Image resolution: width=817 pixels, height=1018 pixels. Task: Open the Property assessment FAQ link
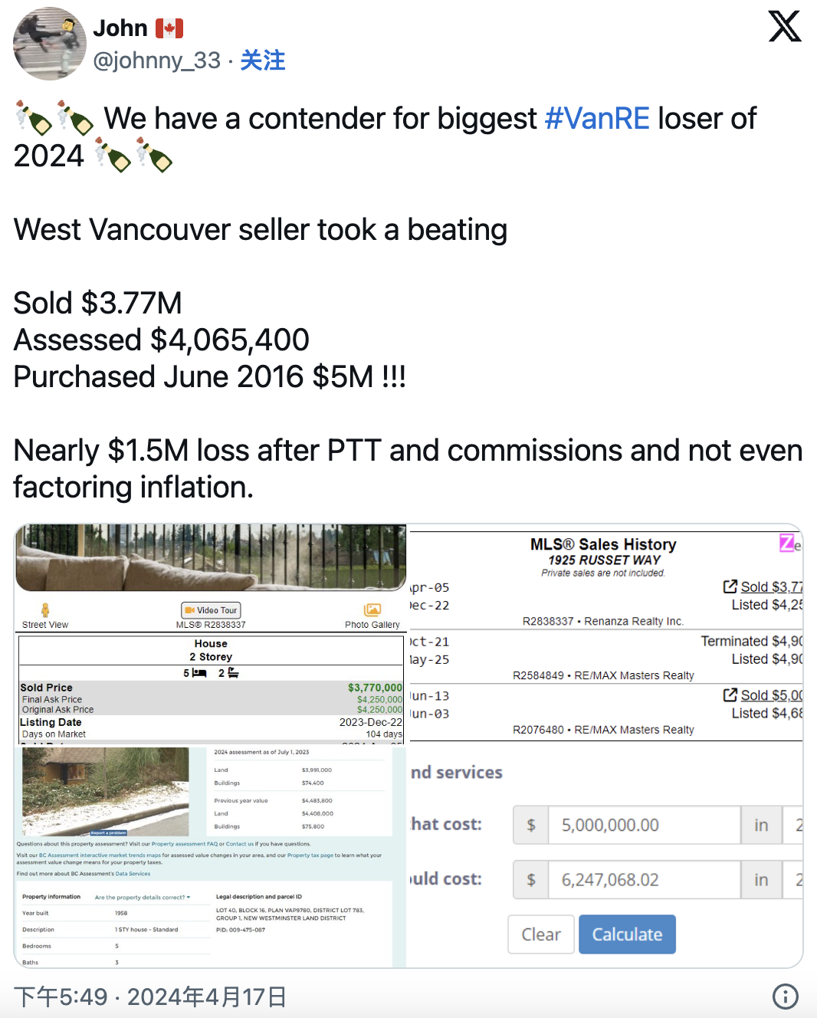pyautogui.click(x=185, y=844)
